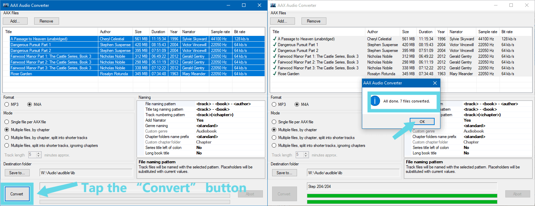535x206 pixels.
Task: Select Long book title row in left window
Action: coord(200,153)
